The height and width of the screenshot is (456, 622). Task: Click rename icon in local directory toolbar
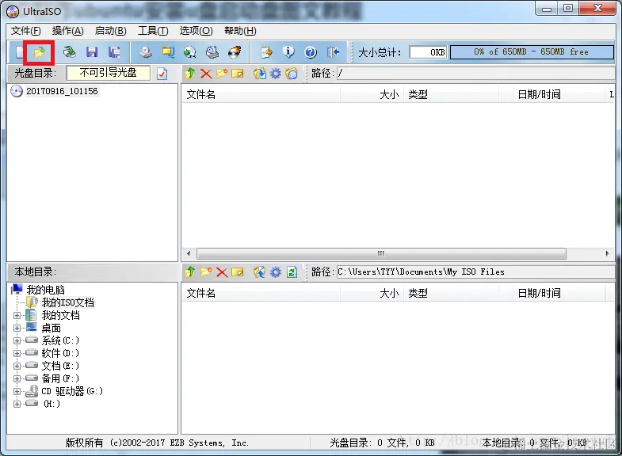point(238,272)
